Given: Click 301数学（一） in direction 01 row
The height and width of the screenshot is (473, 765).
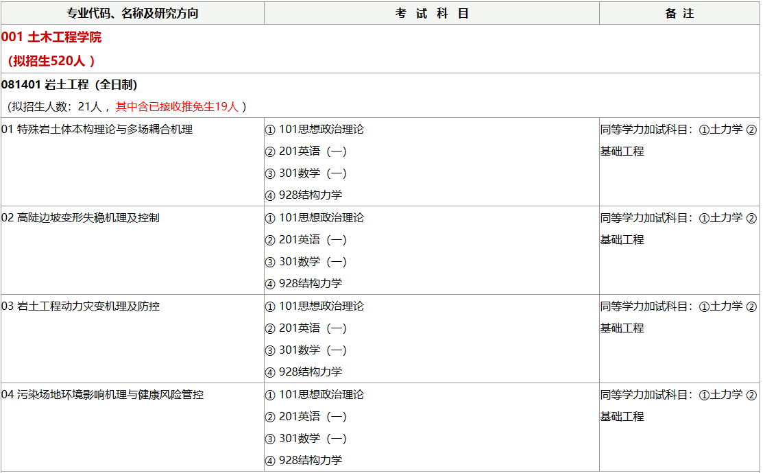Looking at the screenshot, I should click(x=313, y=173).
